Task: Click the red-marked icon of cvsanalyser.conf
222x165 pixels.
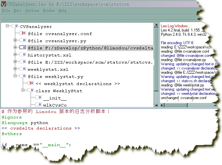Action: point(23,33)
